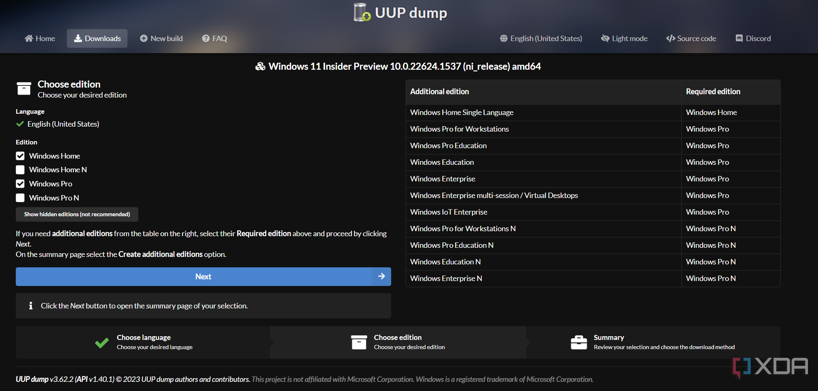Image resolution: width=818 pixels, height=391 pixels.
Task: Click the Choose edition step label at bottom
Action: point(397,337)
